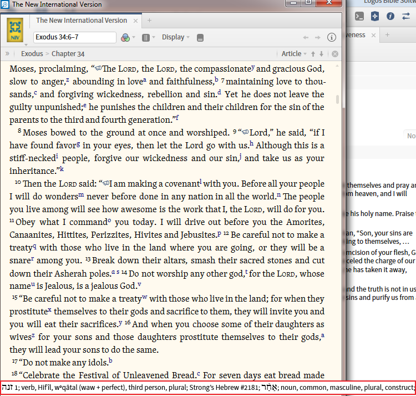
Task: Click the Chapter 34 breadcrumb link
Action: click(x=68, y=54)
